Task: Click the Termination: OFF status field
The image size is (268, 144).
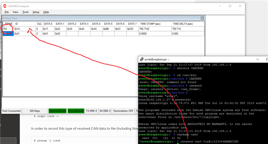Action: 123,111
